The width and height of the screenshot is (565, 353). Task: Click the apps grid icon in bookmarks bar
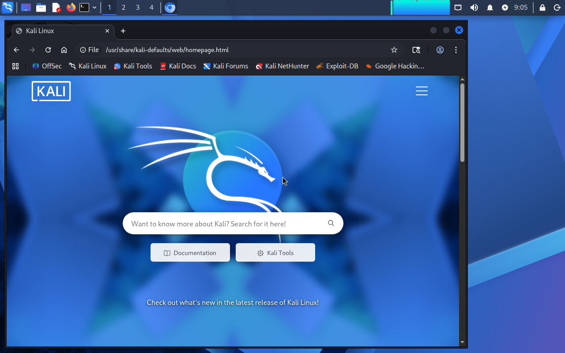[15, 66]
